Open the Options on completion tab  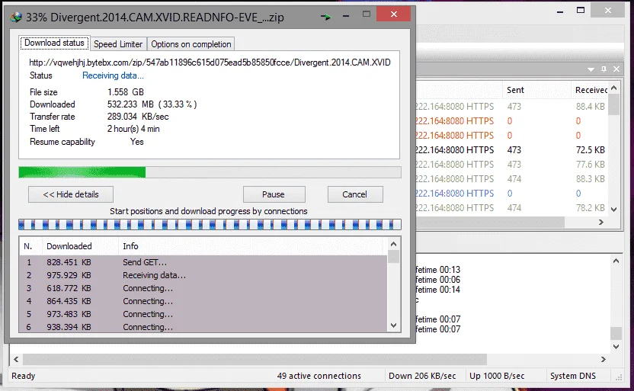click(x=191, y=44)
